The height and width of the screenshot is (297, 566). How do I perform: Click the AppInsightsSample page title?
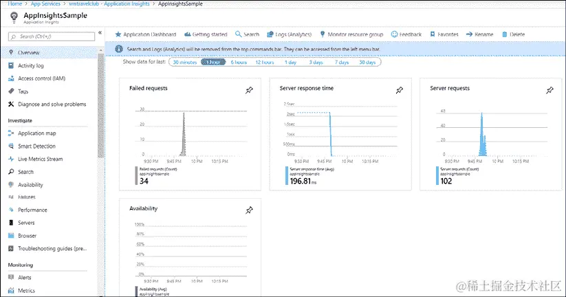[55, 16]
